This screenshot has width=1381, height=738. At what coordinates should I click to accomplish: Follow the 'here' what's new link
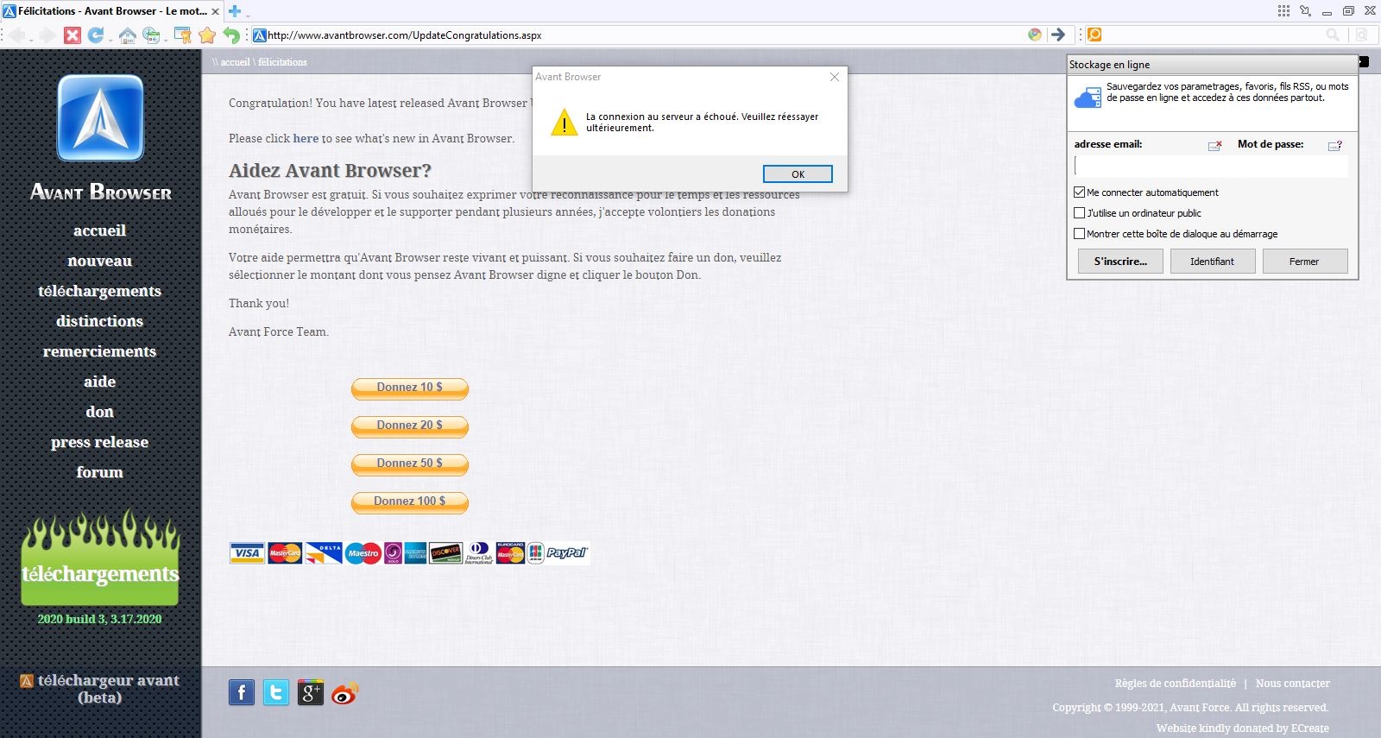[306, 138]
